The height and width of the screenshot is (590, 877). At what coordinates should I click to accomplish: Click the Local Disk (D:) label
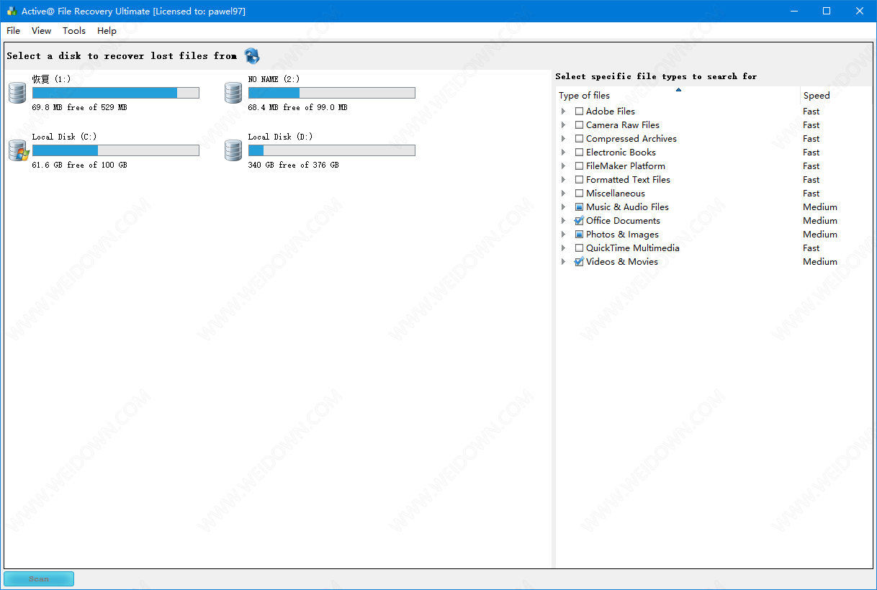(x=280, y=137)
